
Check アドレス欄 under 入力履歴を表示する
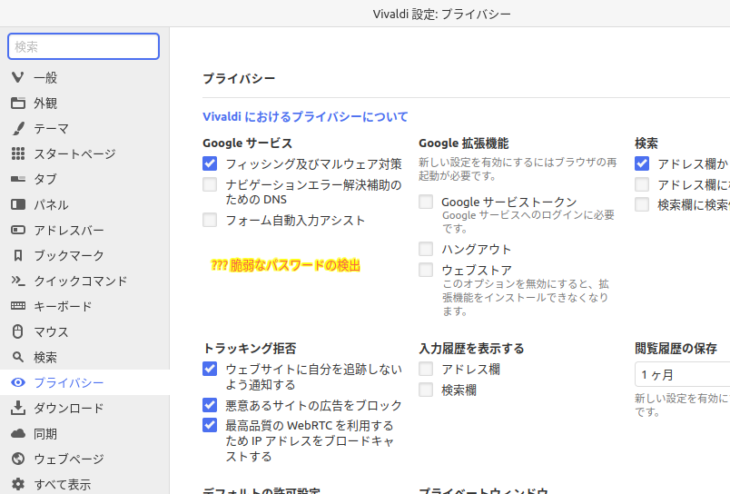(426, 369)
